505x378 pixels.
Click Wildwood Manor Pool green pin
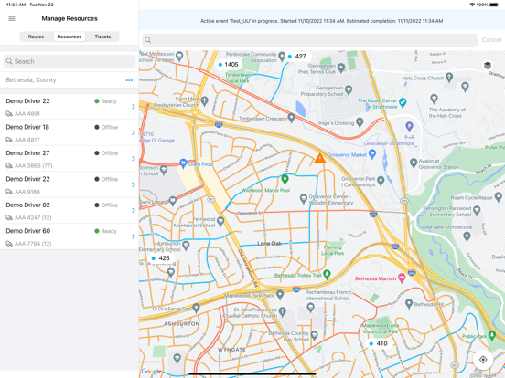[285, 179]
